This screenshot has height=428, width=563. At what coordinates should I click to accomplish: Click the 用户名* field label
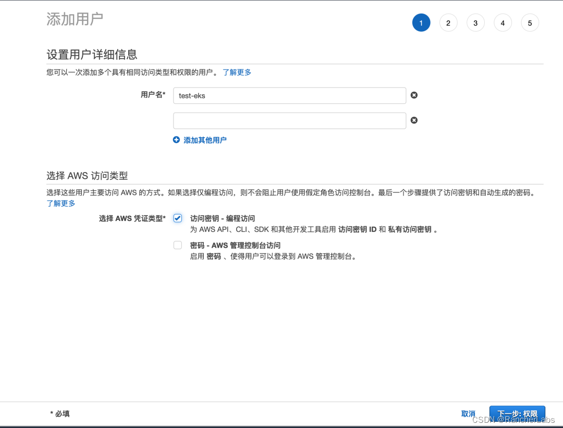tap(153, 94)
